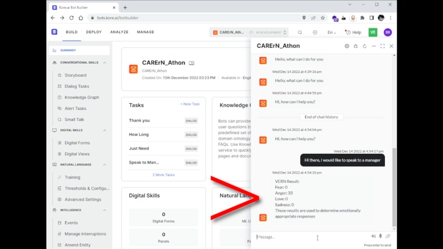Open the En language dropdown
Screen dimensions: 443x249
(331, 32)
